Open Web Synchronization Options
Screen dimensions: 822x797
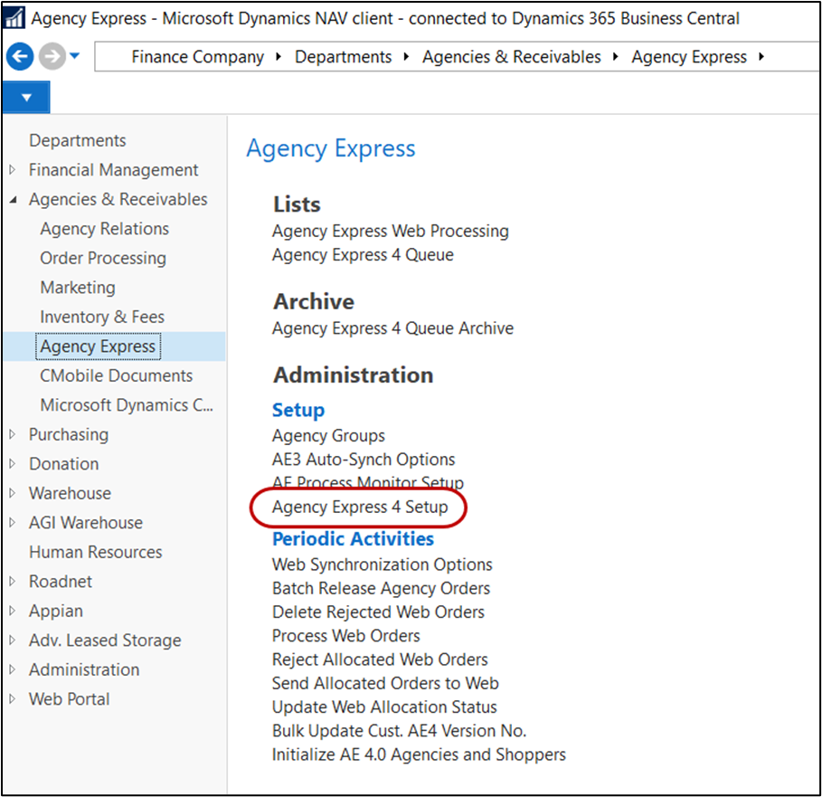tap(383, 565)
